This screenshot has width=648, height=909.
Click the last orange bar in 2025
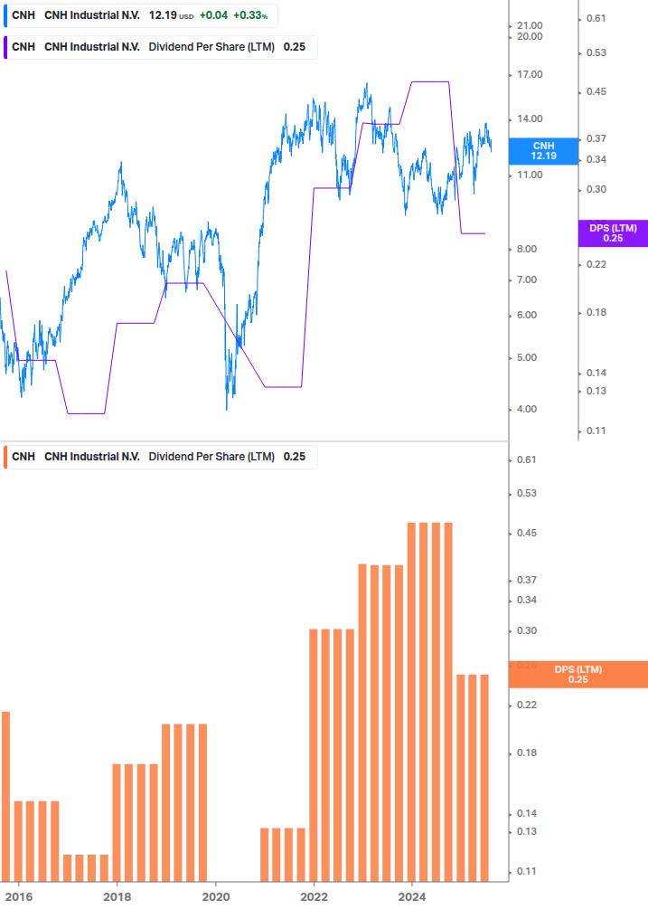click(484, 778)
